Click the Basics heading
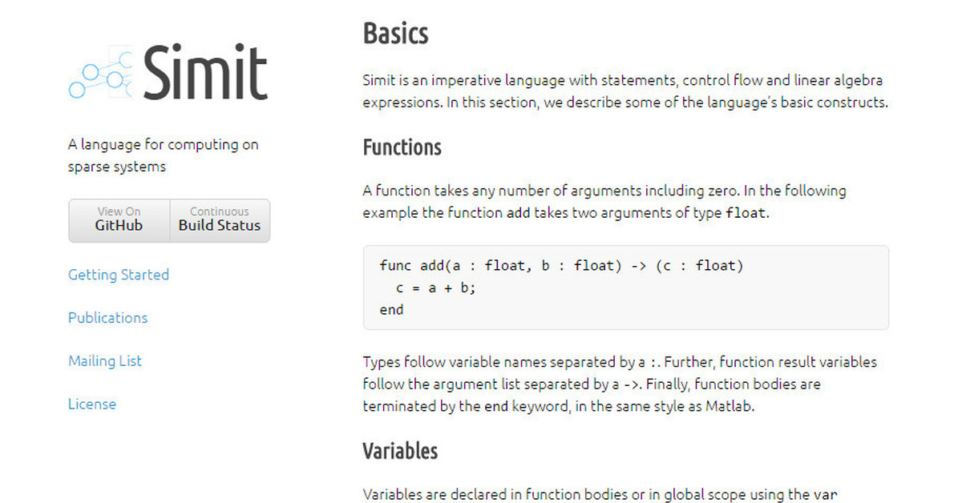 (x=396, y=34)
